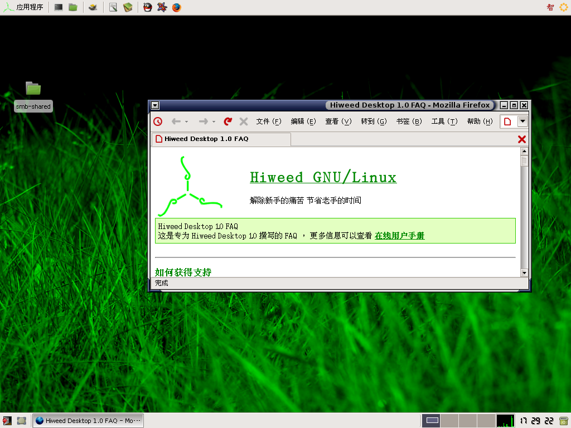Switch to the first workspace in pager

(x=431, y=421)
